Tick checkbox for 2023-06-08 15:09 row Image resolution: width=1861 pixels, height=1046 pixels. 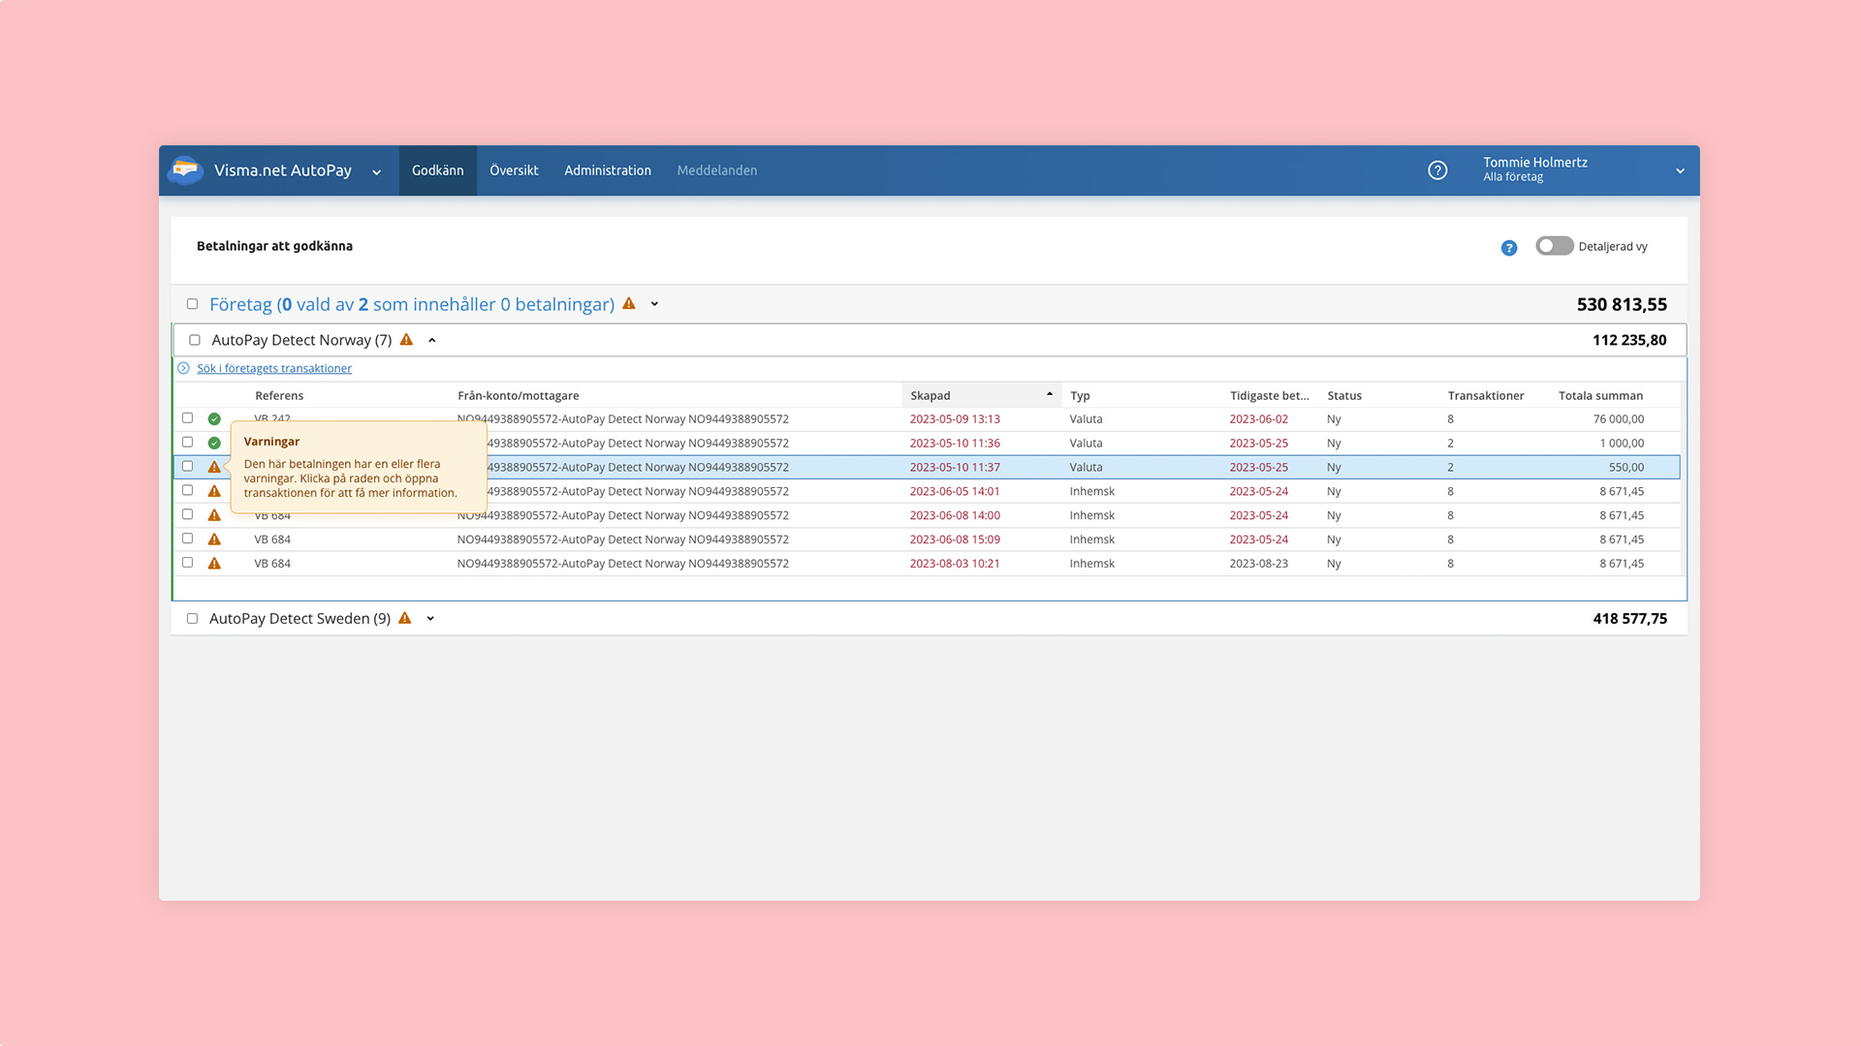pos(188,538)
